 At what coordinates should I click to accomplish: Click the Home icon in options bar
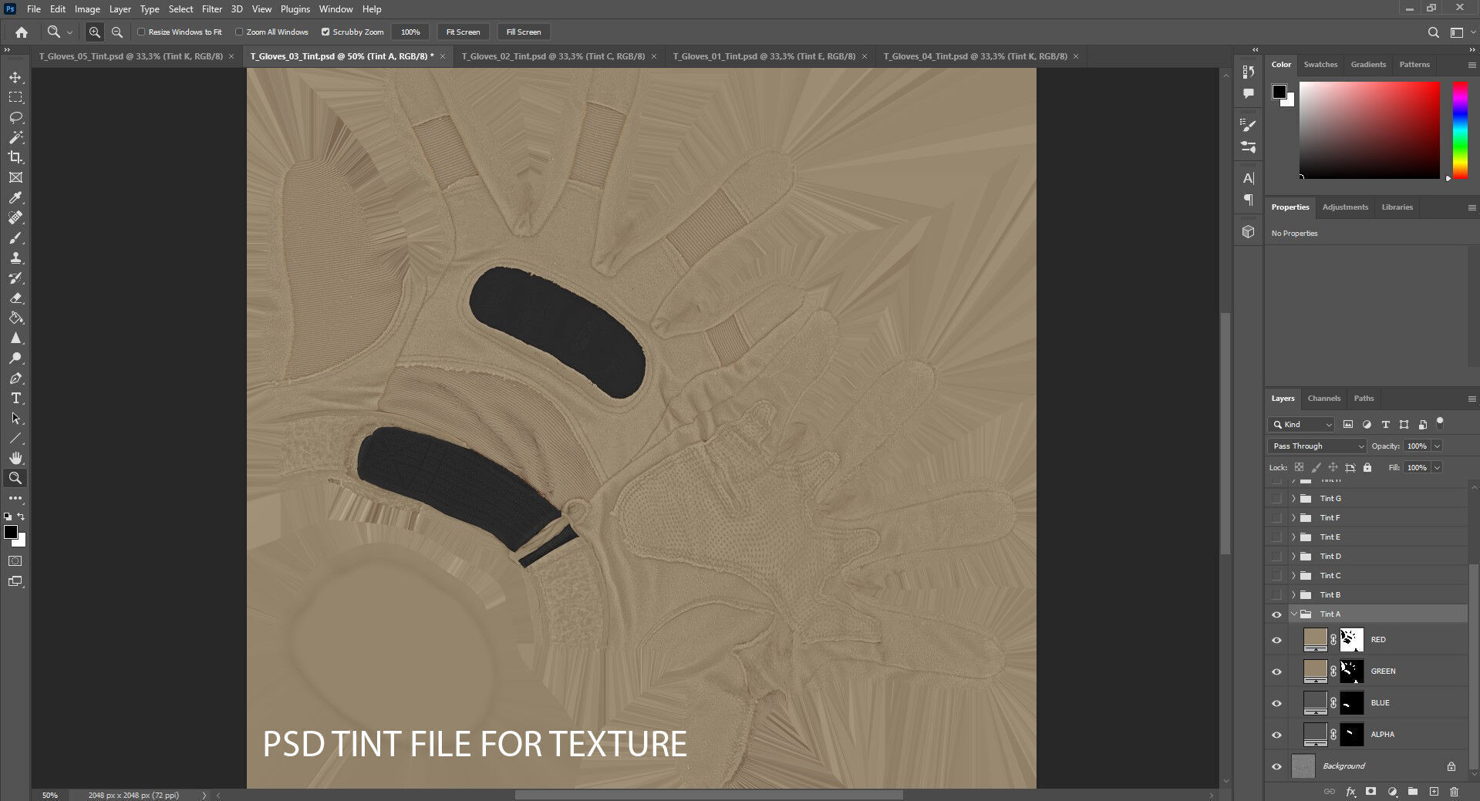pos(22,32)
